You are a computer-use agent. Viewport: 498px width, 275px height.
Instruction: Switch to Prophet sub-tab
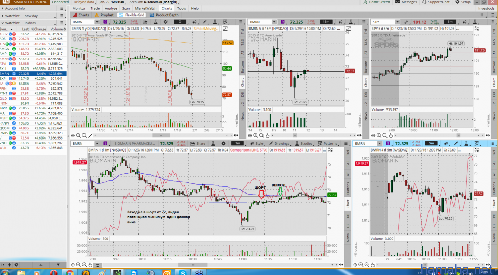(104, 15)
